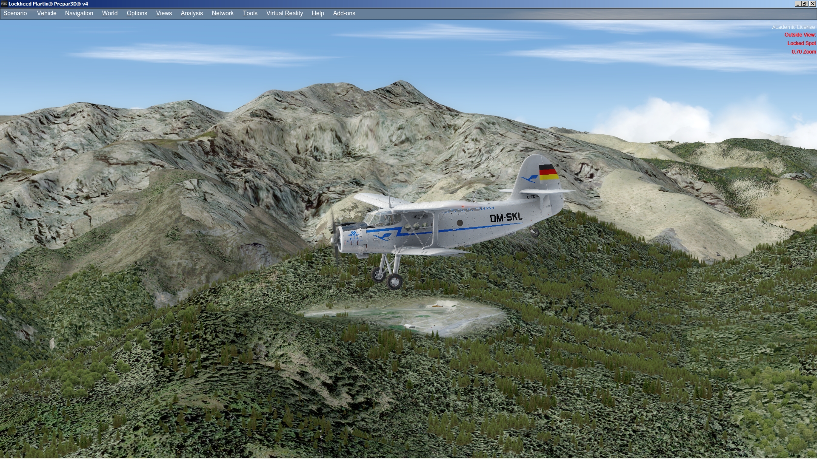Open the Analysis menu

click(191, 13)
